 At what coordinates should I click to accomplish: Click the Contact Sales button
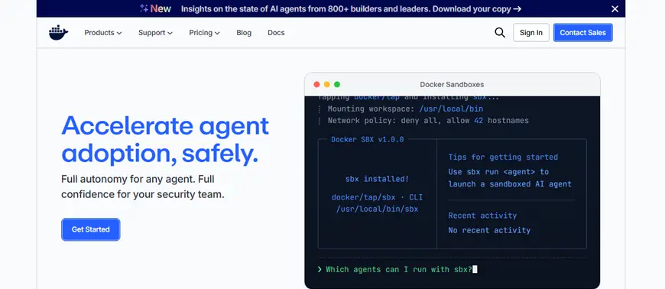(x=582, y=33)
